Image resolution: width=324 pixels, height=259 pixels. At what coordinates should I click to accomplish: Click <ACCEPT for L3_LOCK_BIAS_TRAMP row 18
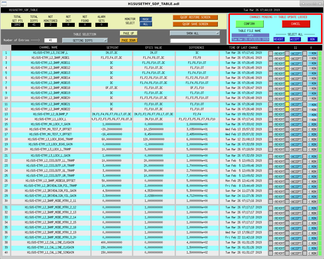(296, 140)
